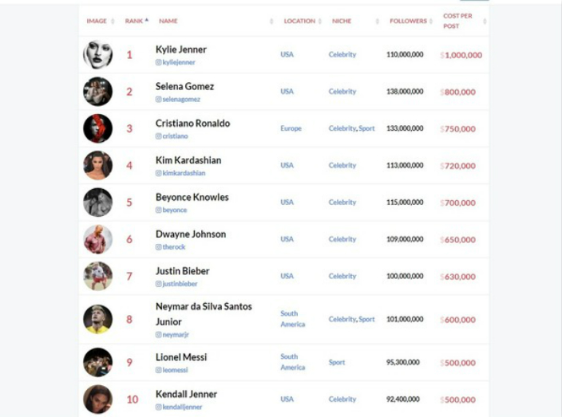Sort by Cost Per Post arrows
The image size is (562, 417).
pos(485,21)
